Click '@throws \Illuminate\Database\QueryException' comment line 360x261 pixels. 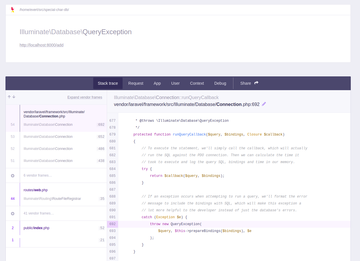click(182, 121)
